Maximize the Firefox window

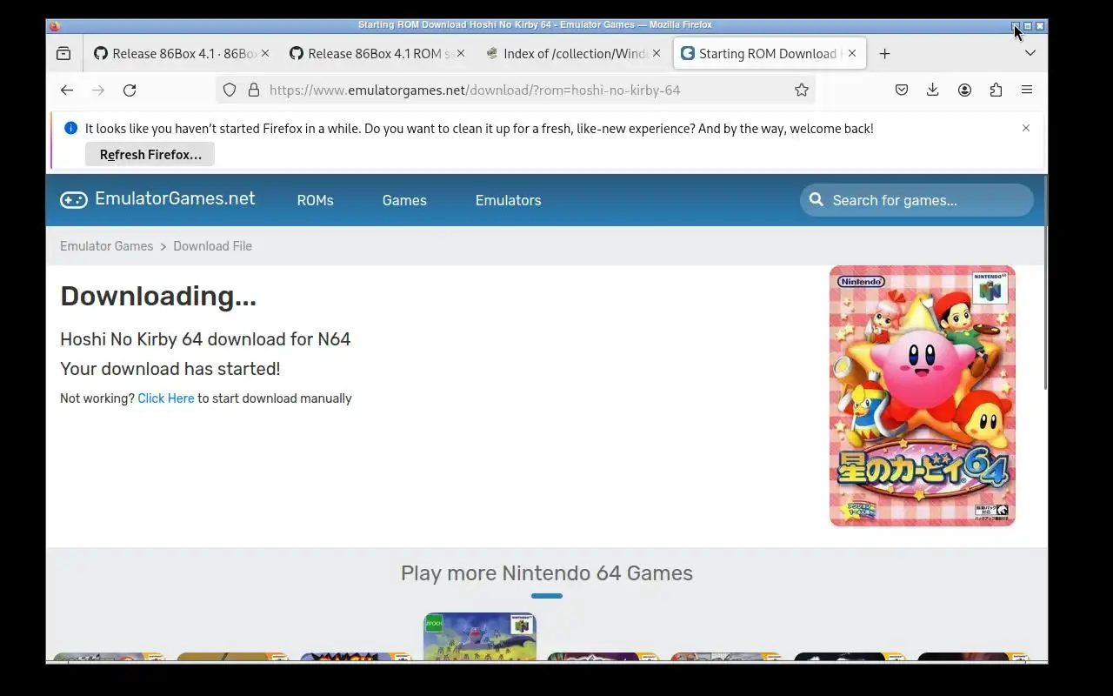click(x=1028, y=26)
